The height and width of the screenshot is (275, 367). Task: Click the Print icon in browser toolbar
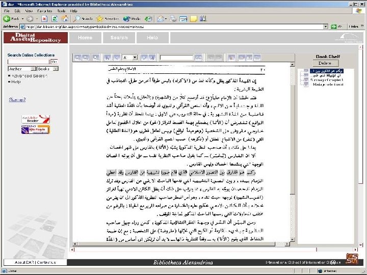[x=173, y=19]
